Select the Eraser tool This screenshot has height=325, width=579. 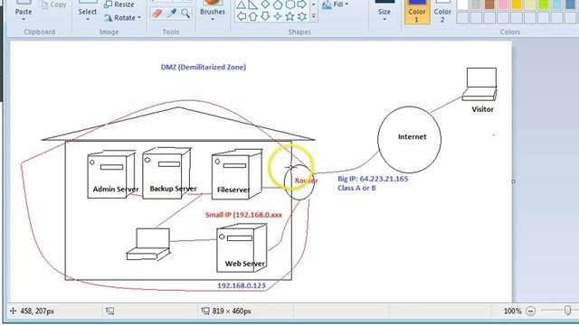(x=157, y=14)
